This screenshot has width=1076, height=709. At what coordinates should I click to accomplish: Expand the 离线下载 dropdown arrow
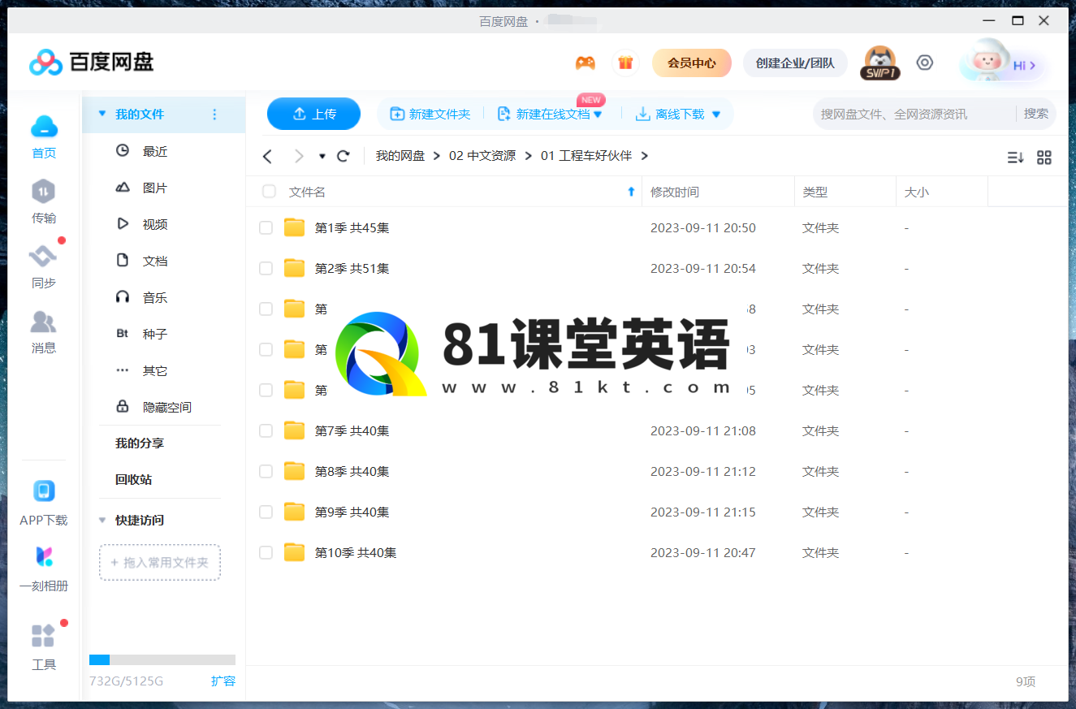pos(716,115)
